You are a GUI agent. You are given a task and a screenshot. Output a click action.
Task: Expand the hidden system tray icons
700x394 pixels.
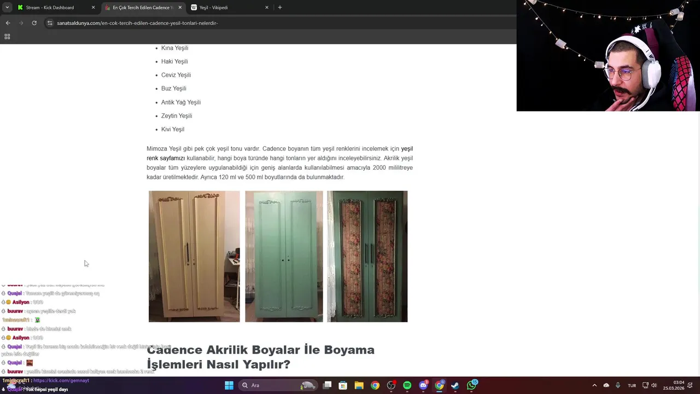coord(594,385)
